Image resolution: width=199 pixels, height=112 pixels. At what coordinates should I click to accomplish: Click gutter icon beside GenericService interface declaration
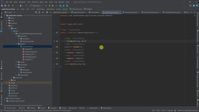point(57,33)
